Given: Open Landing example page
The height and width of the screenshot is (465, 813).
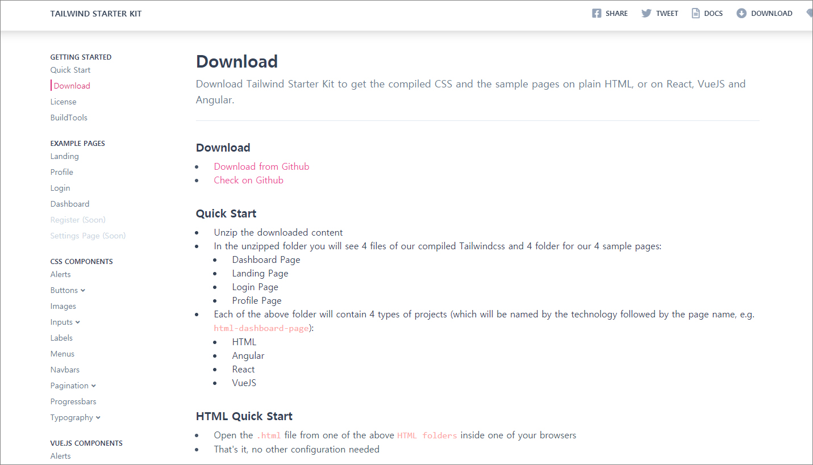Looking at the screenshot, I should 64,156.
